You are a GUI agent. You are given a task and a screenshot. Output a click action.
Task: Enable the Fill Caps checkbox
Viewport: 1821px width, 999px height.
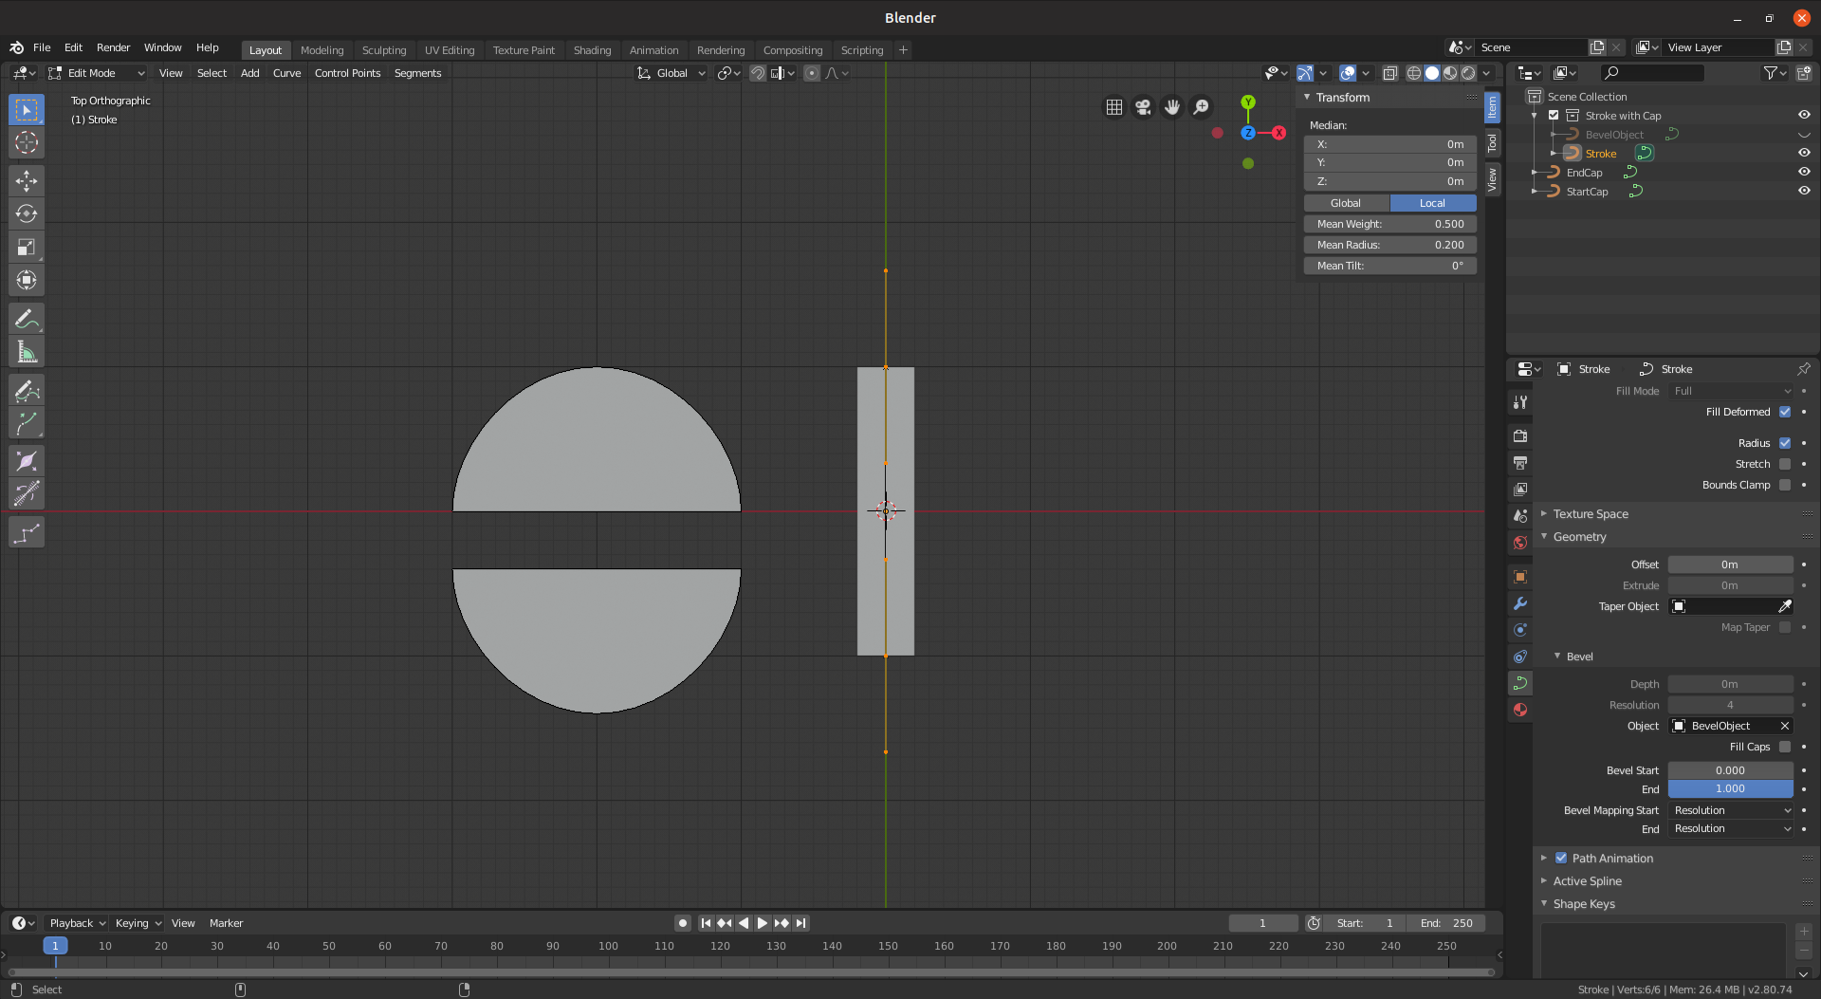click(1785, 747)
